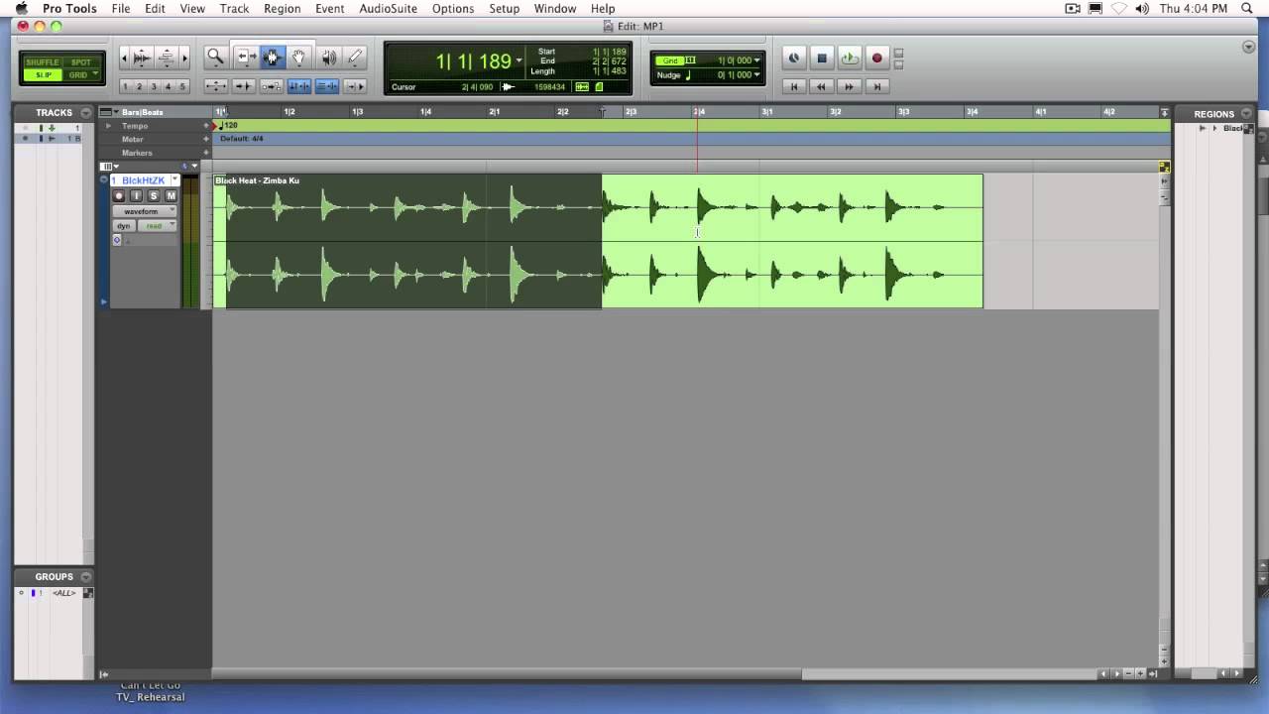This screenshot has height=714, width=1269.
Task: Select the Selector waveform tool
Action: point(272,58)
